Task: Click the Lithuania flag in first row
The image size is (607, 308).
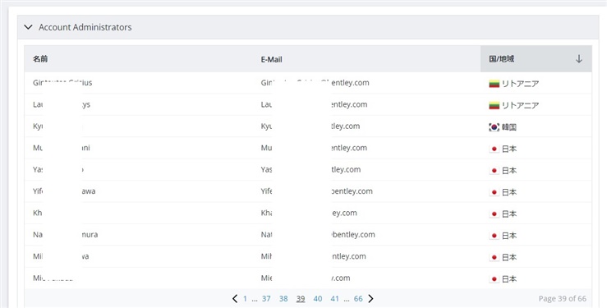Action: [494, 83]
